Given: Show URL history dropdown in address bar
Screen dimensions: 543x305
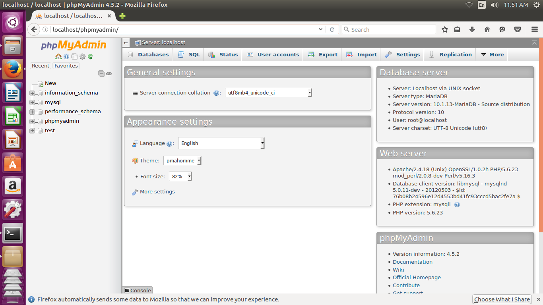Looking at the screenshot, I should [x=321, y=29].
